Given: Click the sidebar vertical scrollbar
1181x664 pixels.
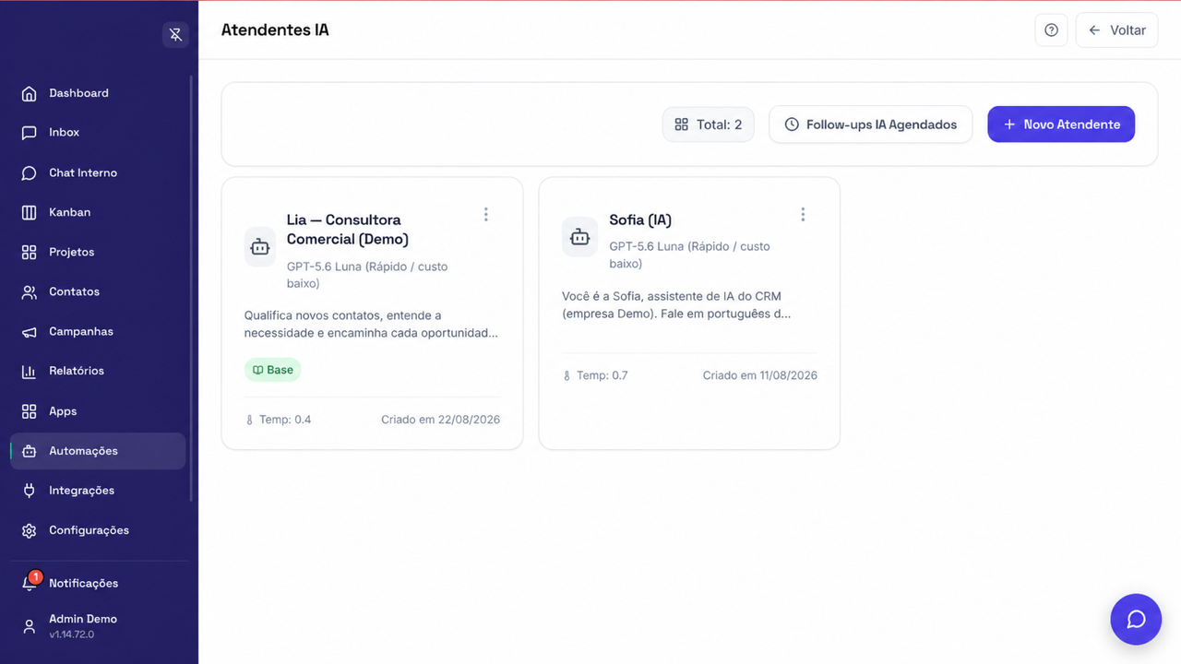Looking at the screenshot, I should coord(191,288).
